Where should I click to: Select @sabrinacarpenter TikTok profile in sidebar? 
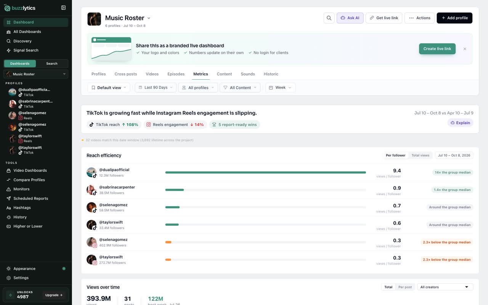point(36,104)
